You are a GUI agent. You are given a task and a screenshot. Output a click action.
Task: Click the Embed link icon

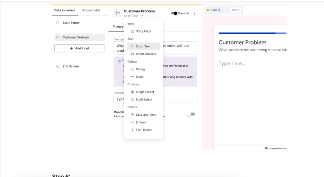point(133,122)
